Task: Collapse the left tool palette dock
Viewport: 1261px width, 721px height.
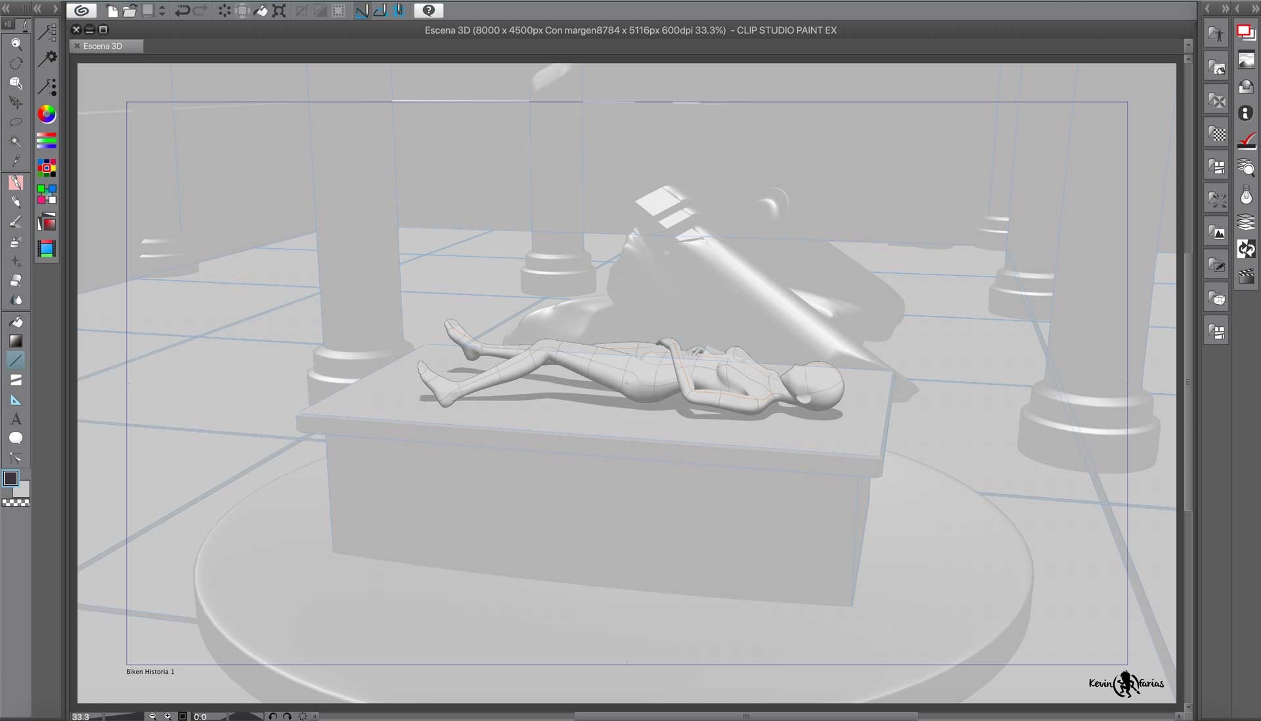Action: [x=7, y=9]
